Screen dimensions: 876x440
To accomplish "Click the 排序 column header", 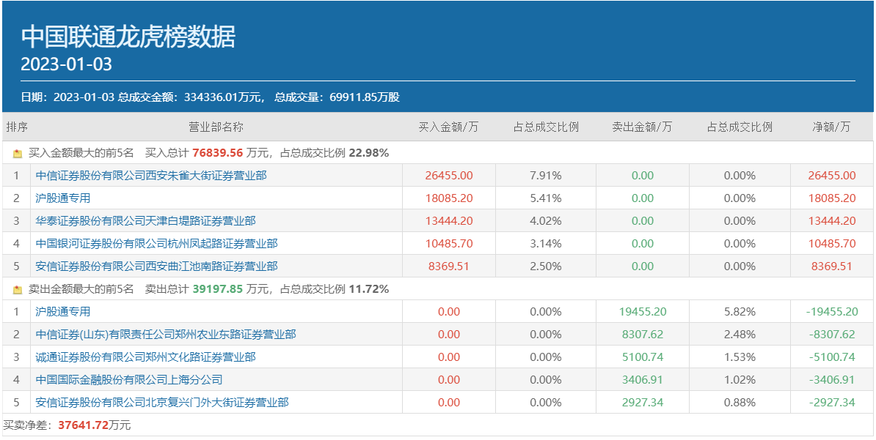I will coord(17,127).
